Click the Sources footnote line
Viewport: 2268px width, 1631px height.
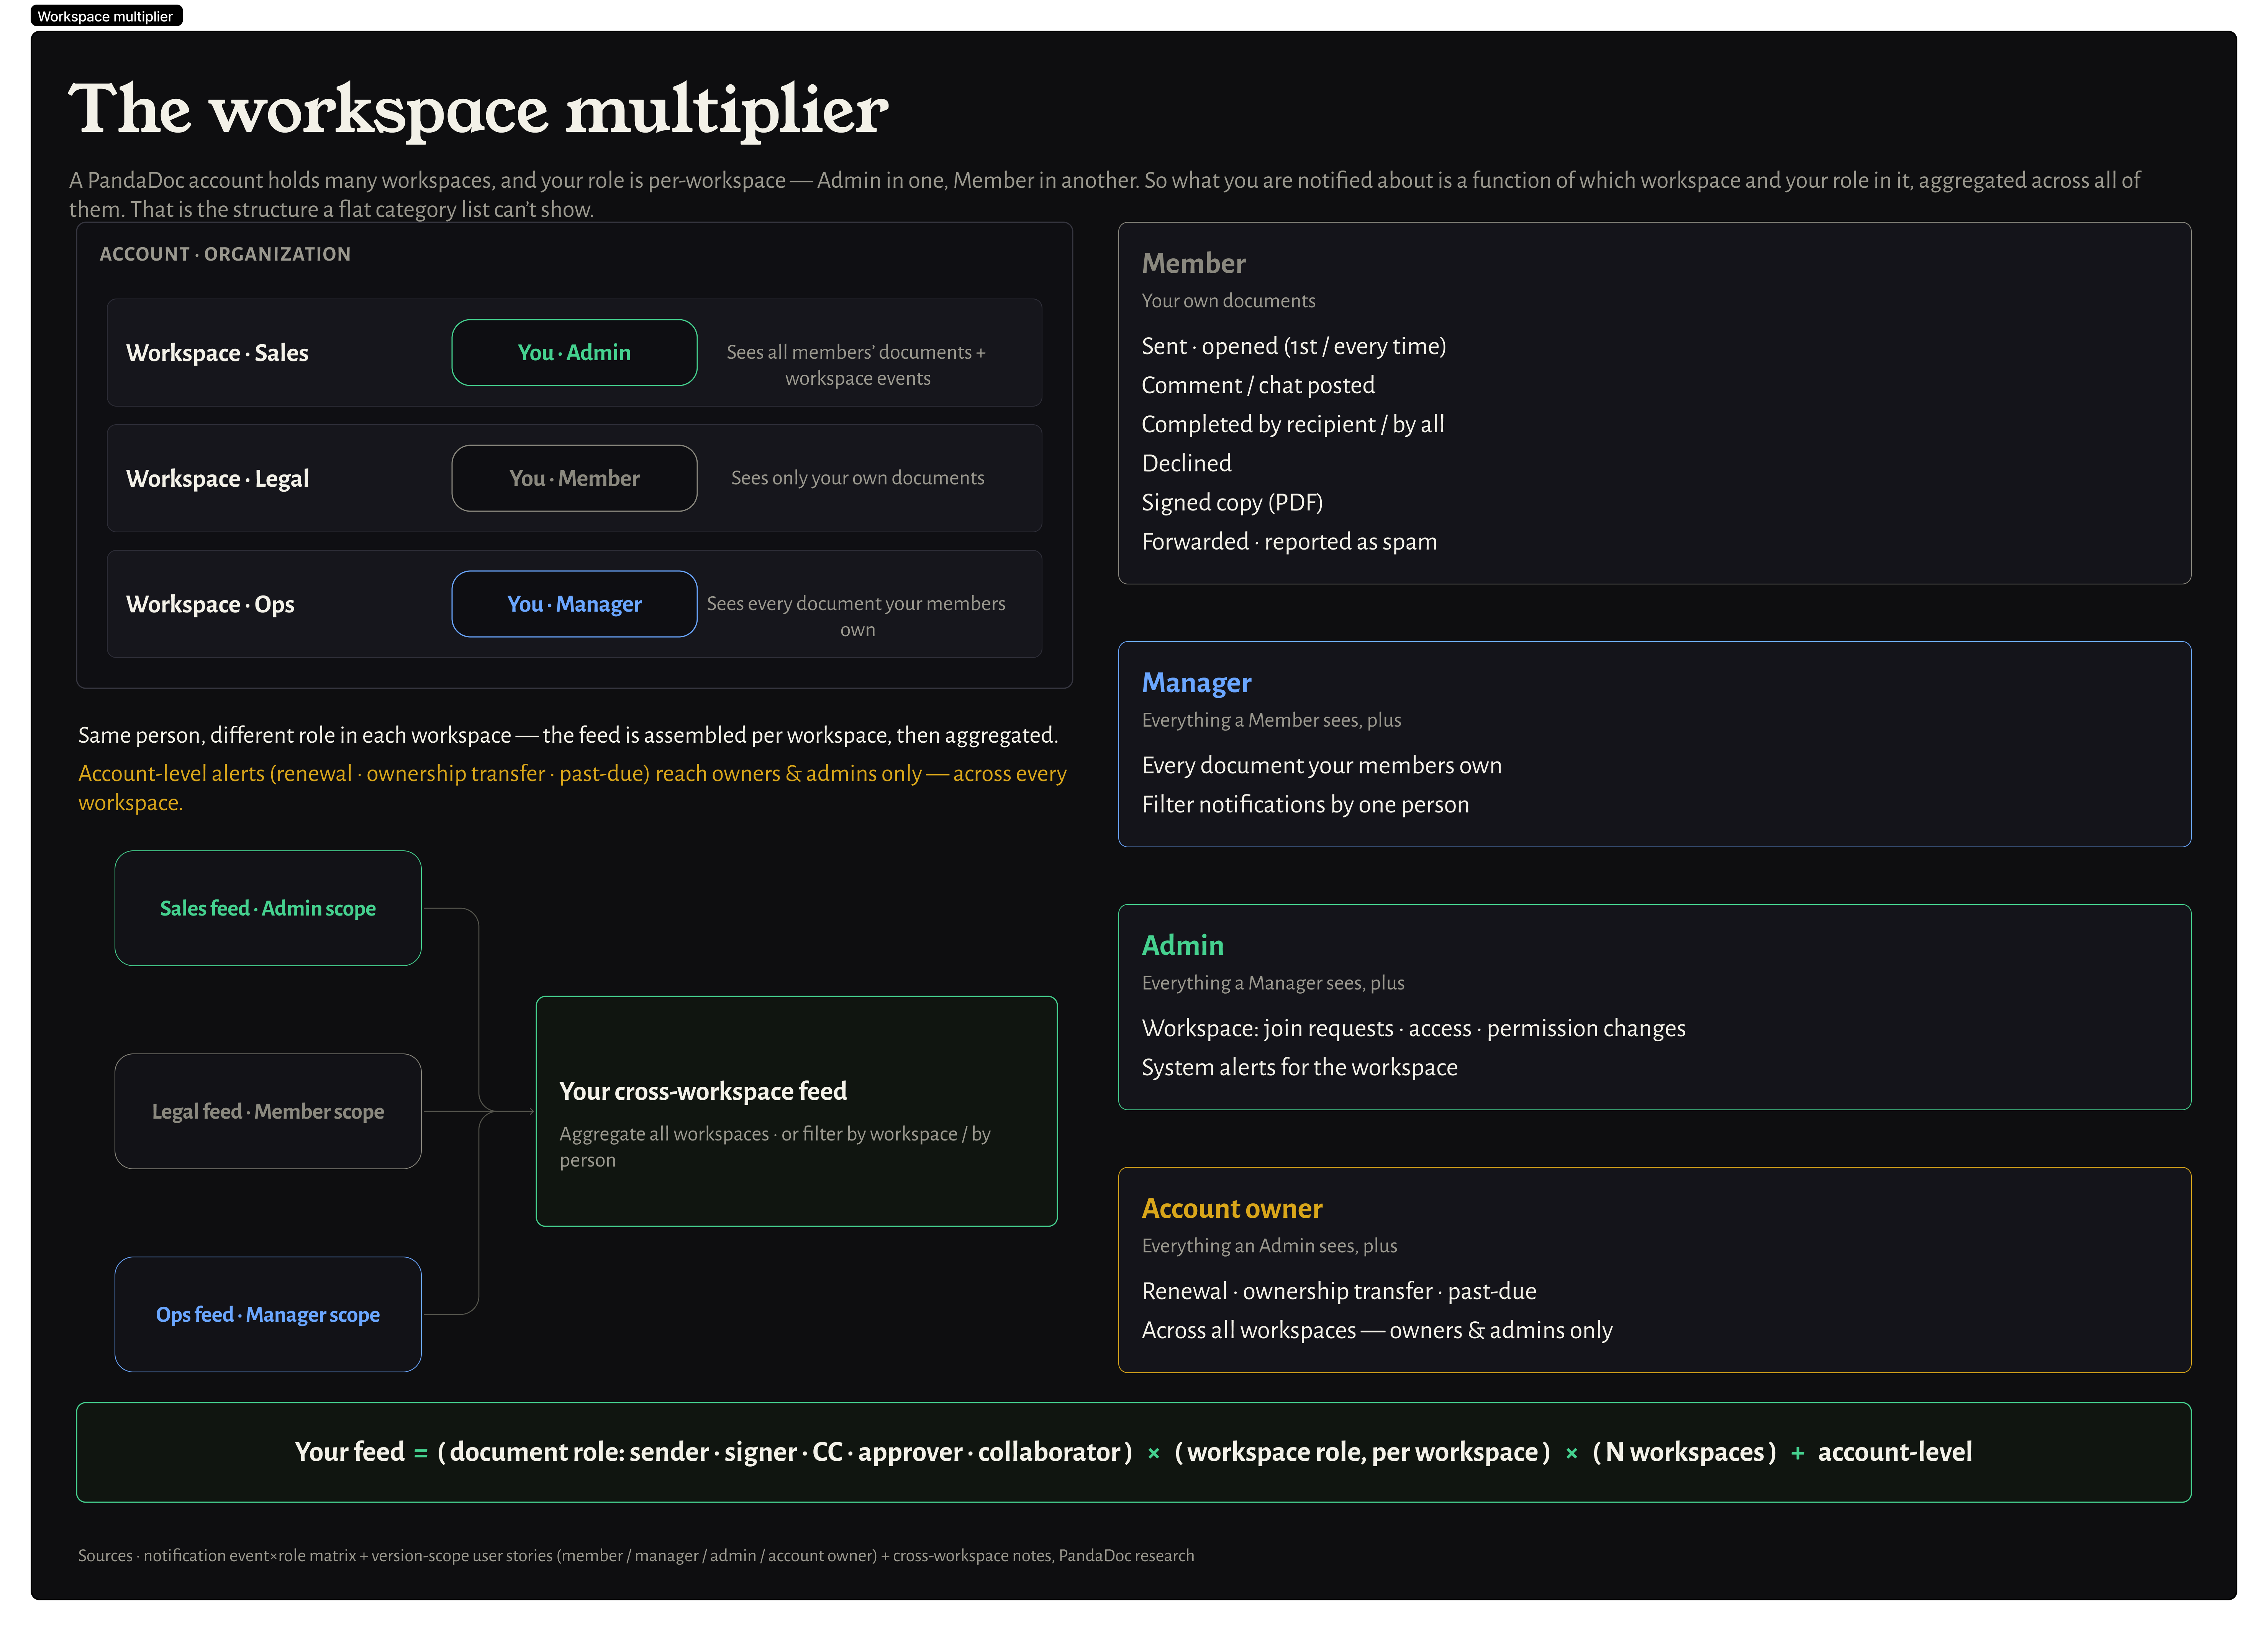(636, 1556)
